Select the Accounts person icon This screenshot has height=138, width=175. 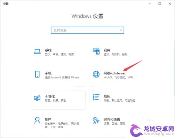(37, 121)
